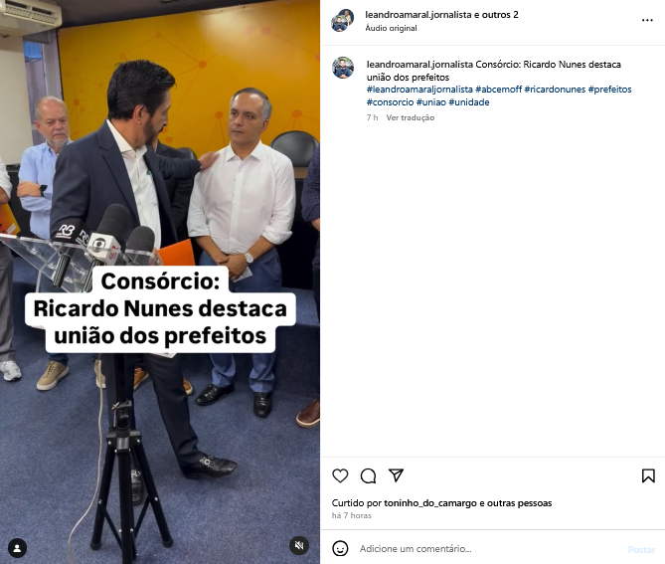Click Ver tradução under the caption

click(x=411, y=117)
